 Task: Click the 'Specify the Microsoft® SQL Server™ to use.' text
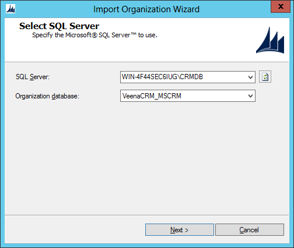pyautogui.click(x=94, y=35)
